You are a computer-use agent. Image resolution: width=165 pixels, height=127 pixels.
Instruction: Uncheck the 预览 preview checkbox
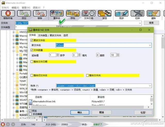coord(30,111)
